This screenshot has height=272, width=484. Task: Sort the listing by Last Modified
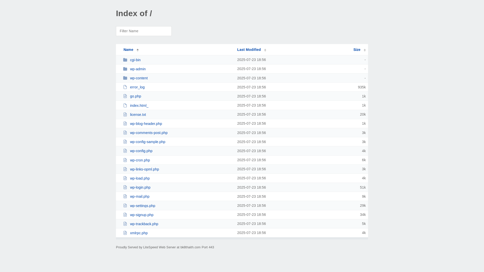coord(249,50)
